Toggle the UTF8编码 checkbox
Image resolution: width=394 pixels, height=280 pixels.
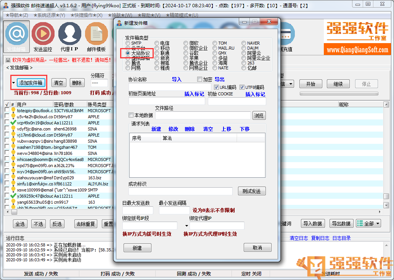(x=242, y=87)
